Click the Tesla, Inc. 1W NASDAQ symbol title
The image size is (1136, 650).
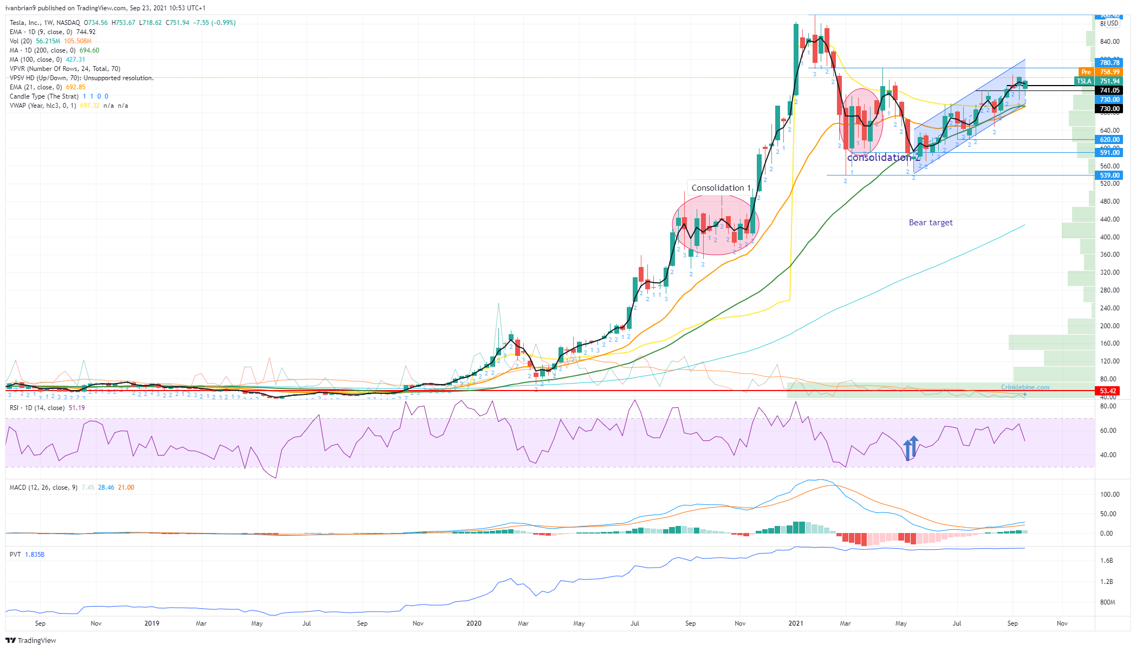(x=45, y=23)
